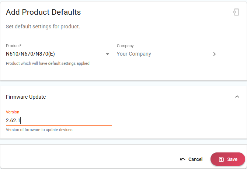Image resolution: width=247 pixels, height=169 pixels.
Task: Click the floppy disk icon on Save
Action: [x=221, y=159]
